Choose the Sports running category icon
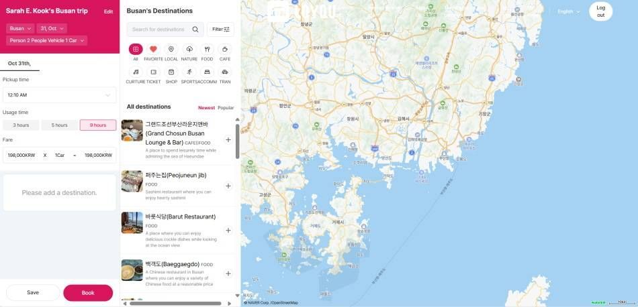Image resolution: width=638 pixels, height=307 pixels. 189,72
